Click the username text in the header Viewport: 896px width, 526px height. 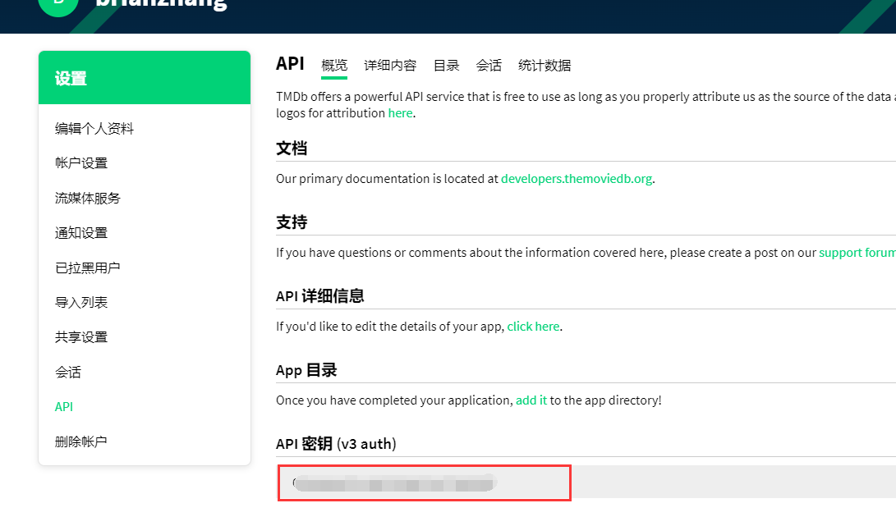point(161,5)
